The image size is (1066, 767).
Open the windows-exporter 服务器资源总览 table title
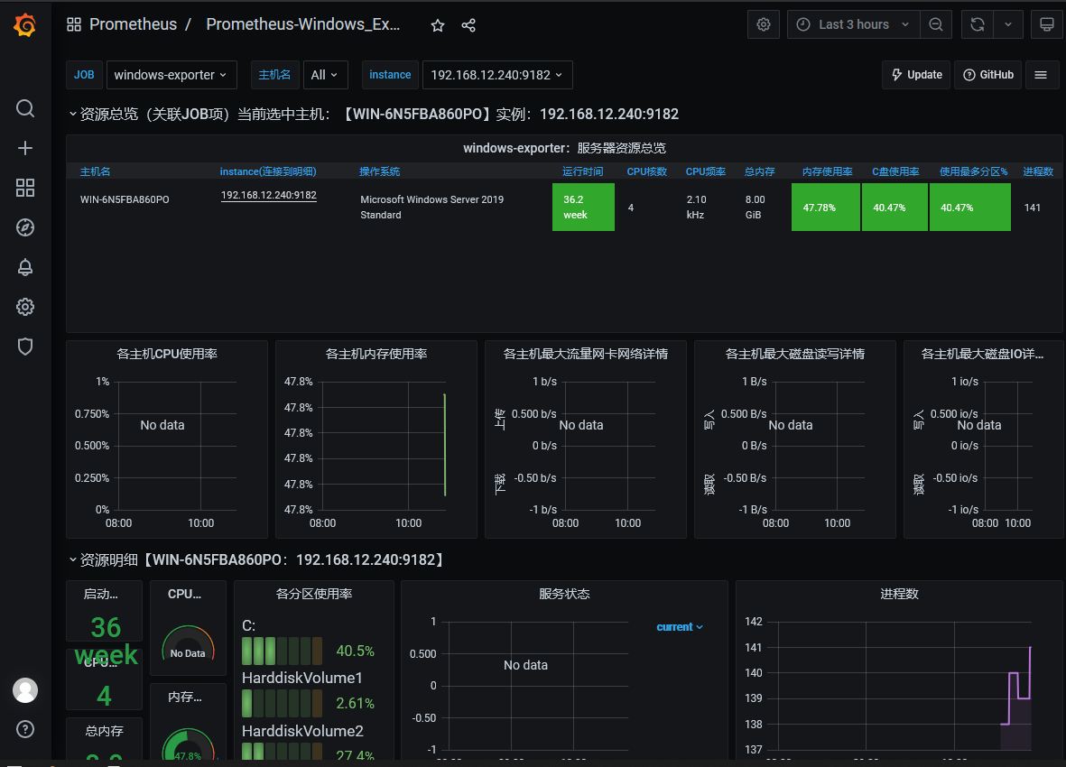tap(564, 148)
